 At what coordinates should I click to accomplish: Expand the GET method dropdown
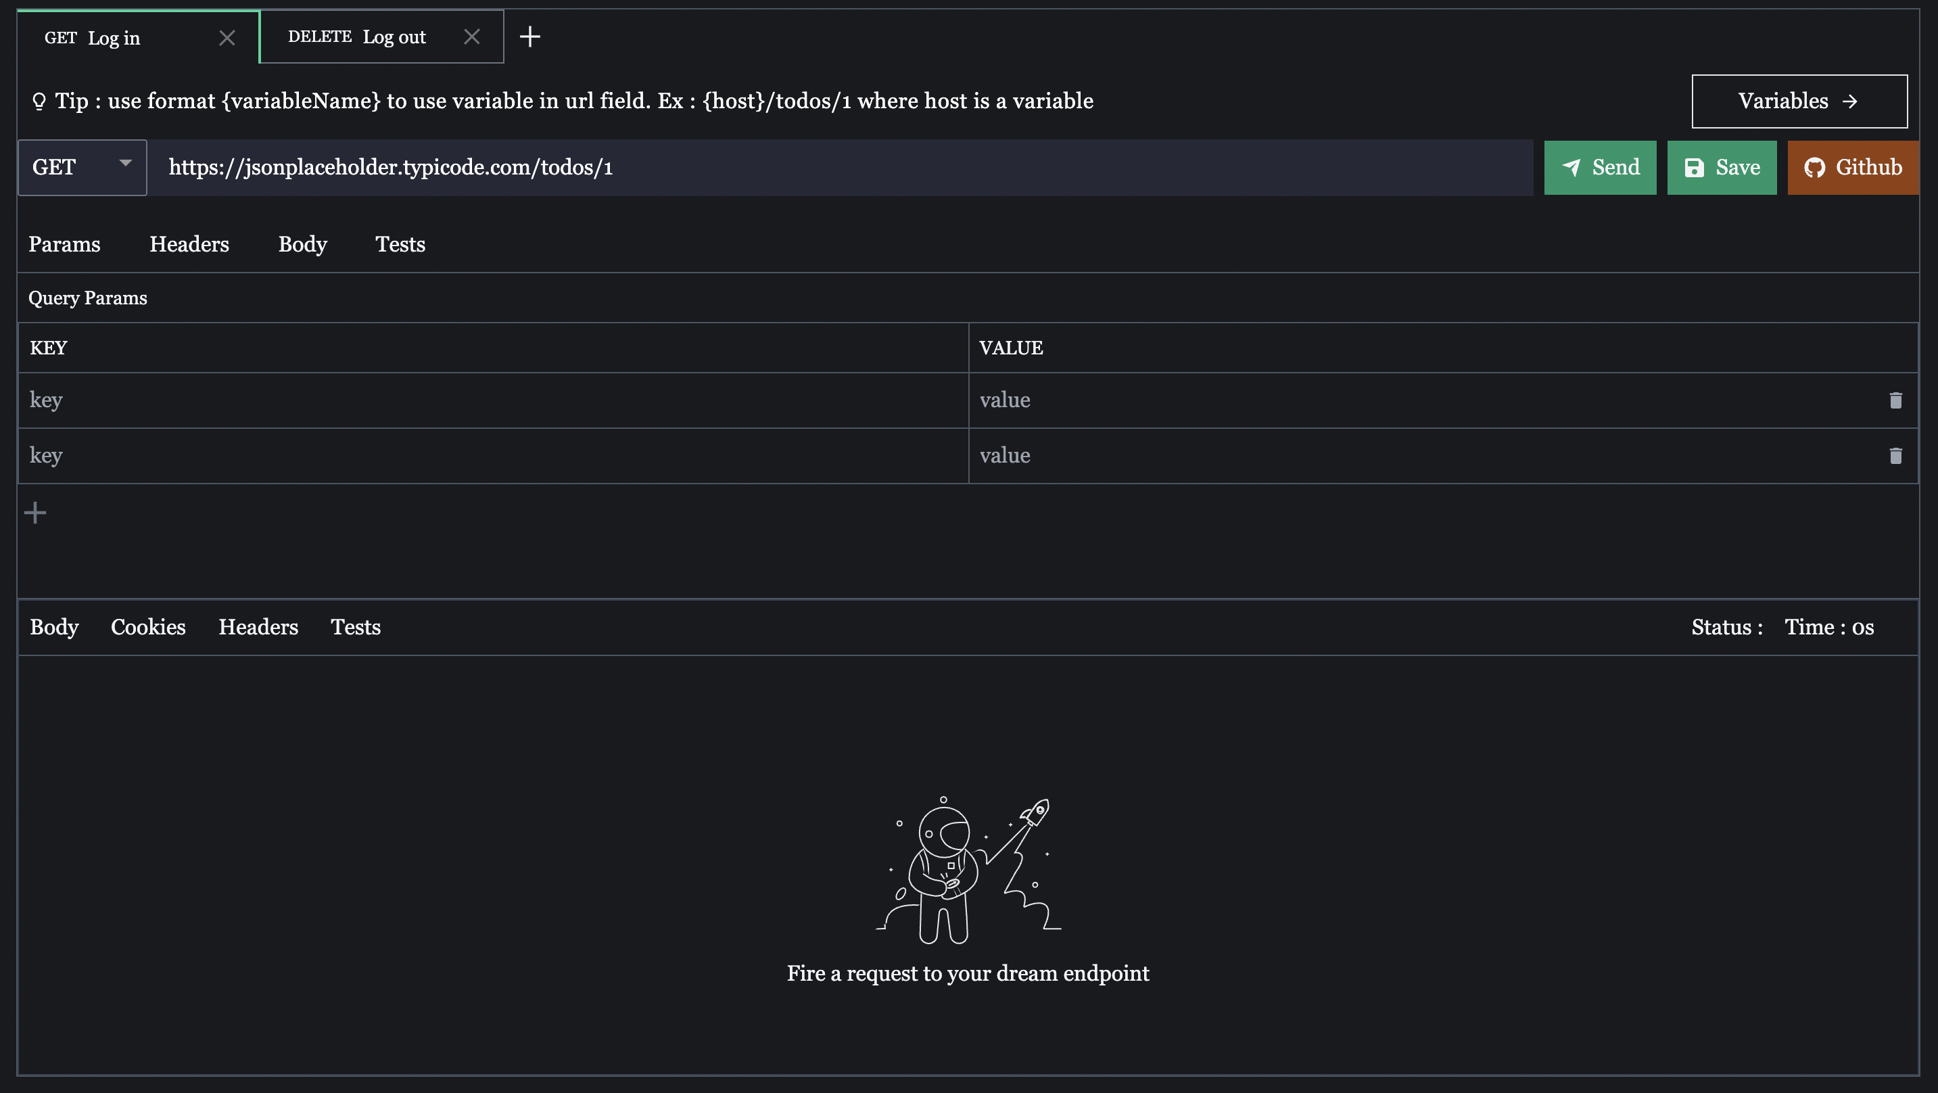click(82, 167)
